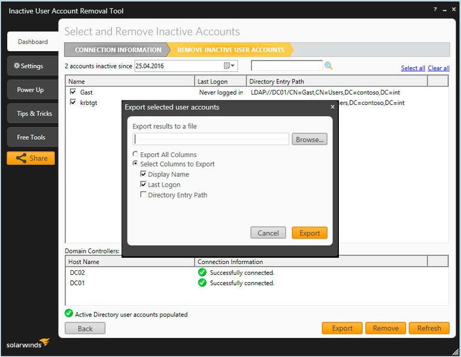461x357 pixels.
Task: Click the Gast LDAP directory path
Action: (x=325, y=92)
